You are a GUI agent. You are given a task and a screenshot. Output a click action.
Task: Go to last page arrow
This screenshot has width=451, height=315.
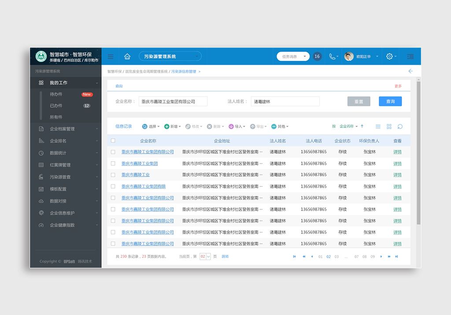(x=396, y=256)
